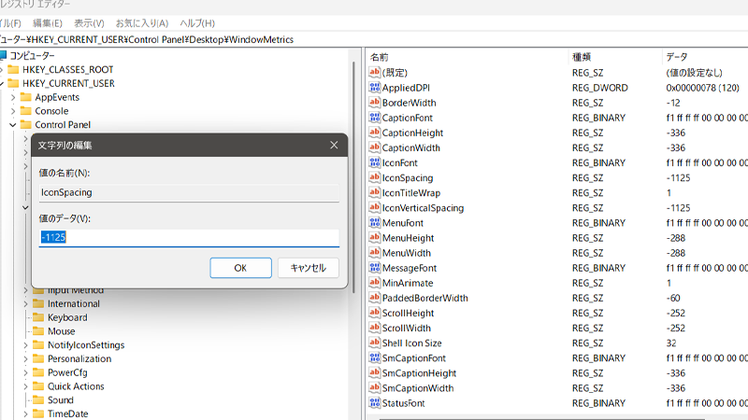Select the コンピューター root node

[x=33, y=56]
